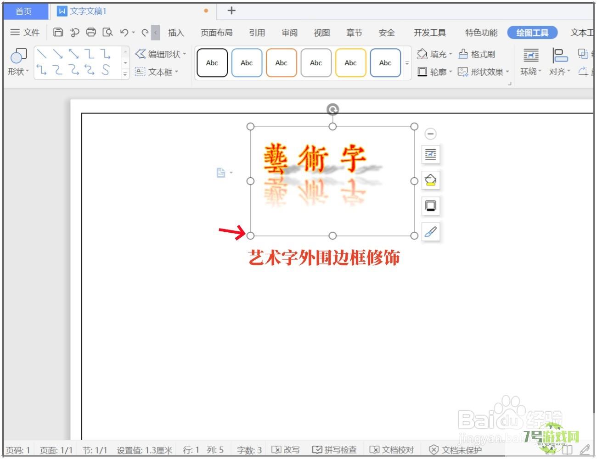Collapse the floating tools with minus button
The image size is (597, 459).
pos(430,134)
